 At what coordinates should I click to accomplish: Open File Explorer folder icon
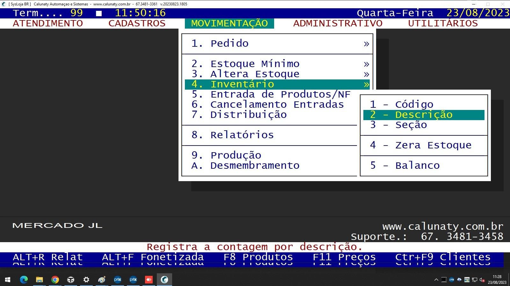click(x=40, y=280)
